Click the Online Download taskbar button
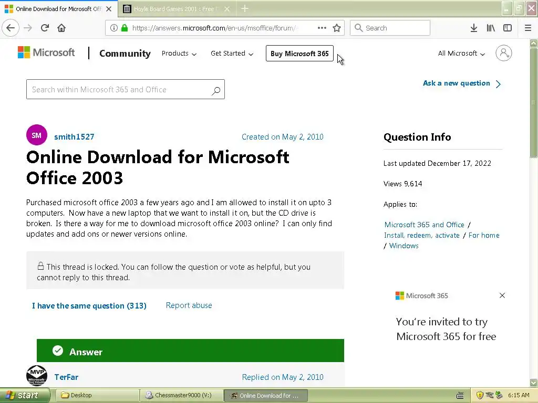This screenshot has width=538, height=403. (265, 396)
